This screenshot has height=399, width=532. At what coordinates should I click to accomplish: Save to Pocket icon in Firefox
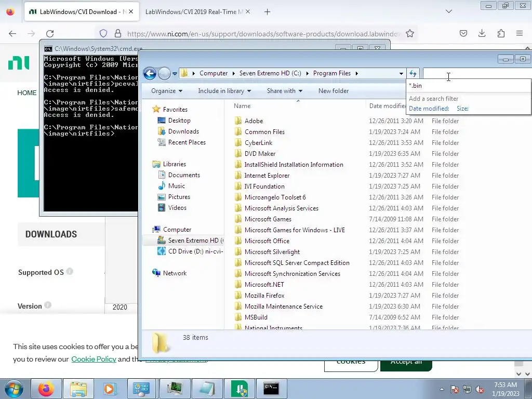coord(463,33)
